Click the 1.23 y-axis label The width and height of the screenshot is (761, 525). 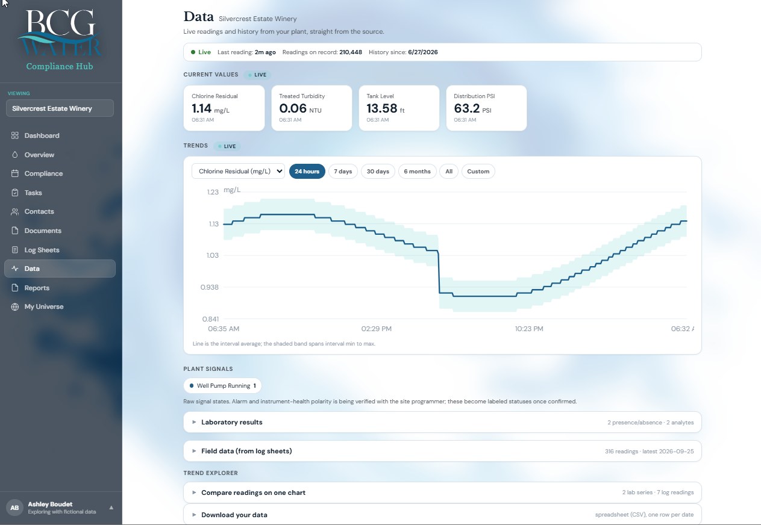point(213,192)
